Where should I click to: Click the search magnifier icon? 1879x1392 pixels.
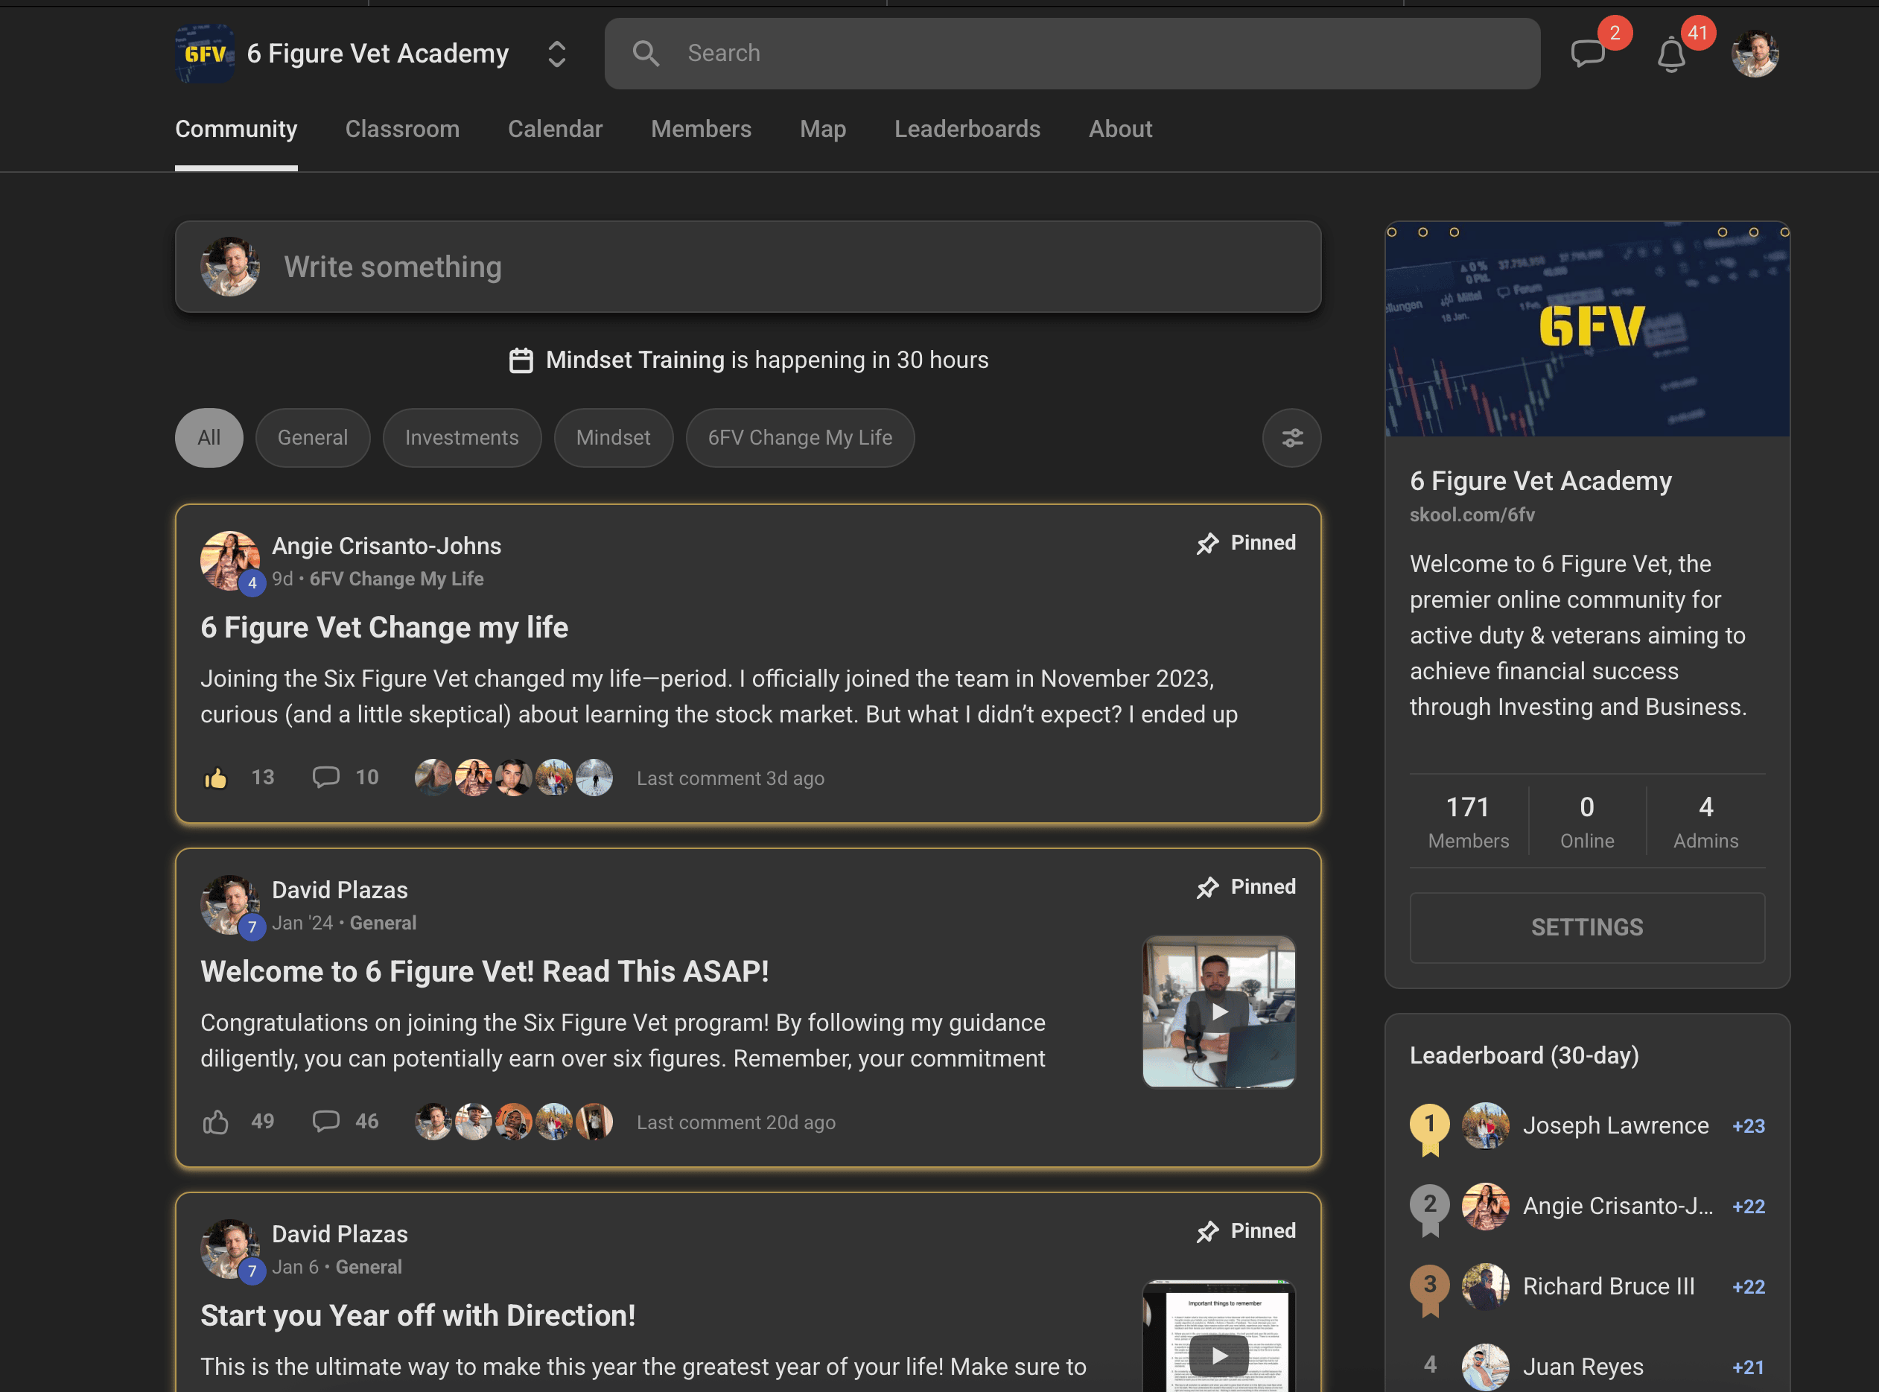(x=646, y=54)
